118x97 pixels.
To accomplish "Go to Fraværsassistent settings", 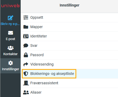I will pos(69,83).
